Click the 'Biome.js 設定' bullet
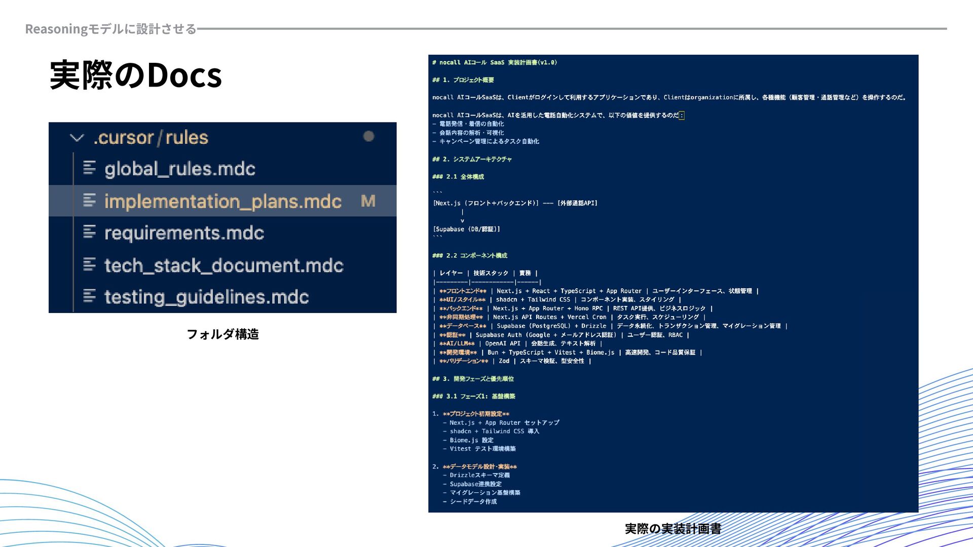Viewport: 973px width, 547px height. [x=468, y=440]
